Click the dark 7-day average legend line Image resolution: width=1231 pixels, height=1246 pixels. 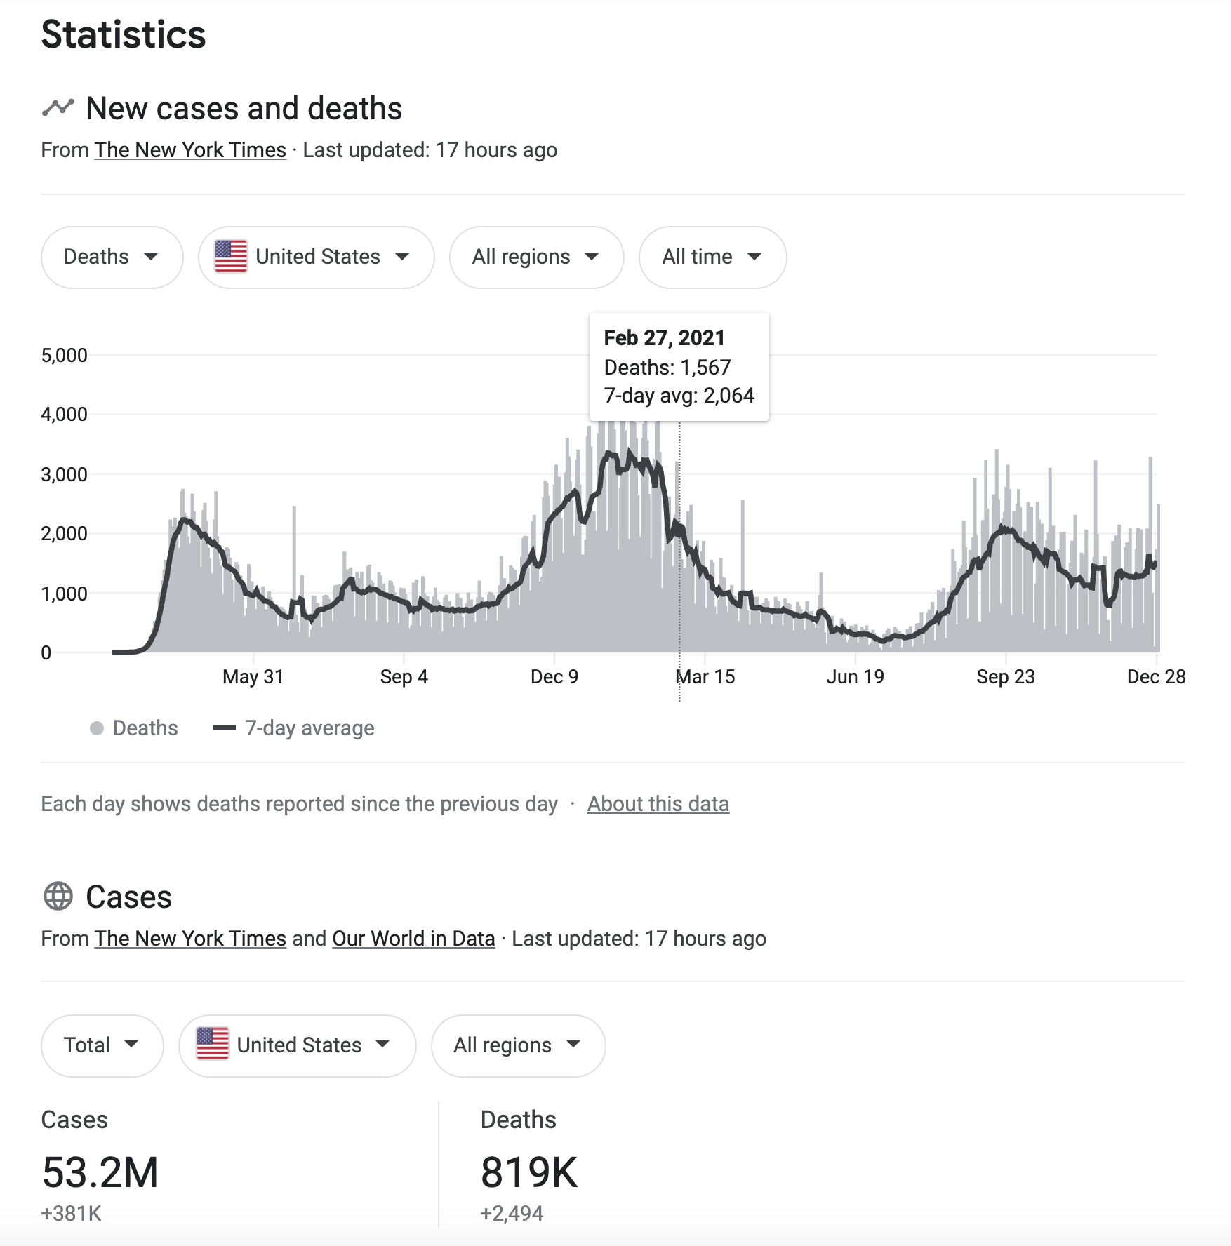225,728
